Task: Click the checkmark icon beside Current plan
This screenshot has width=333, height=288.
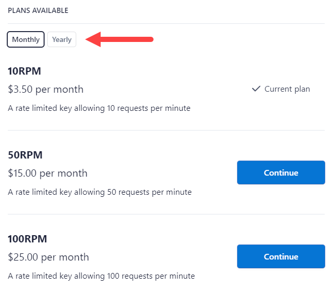Action: click(256, 89)
